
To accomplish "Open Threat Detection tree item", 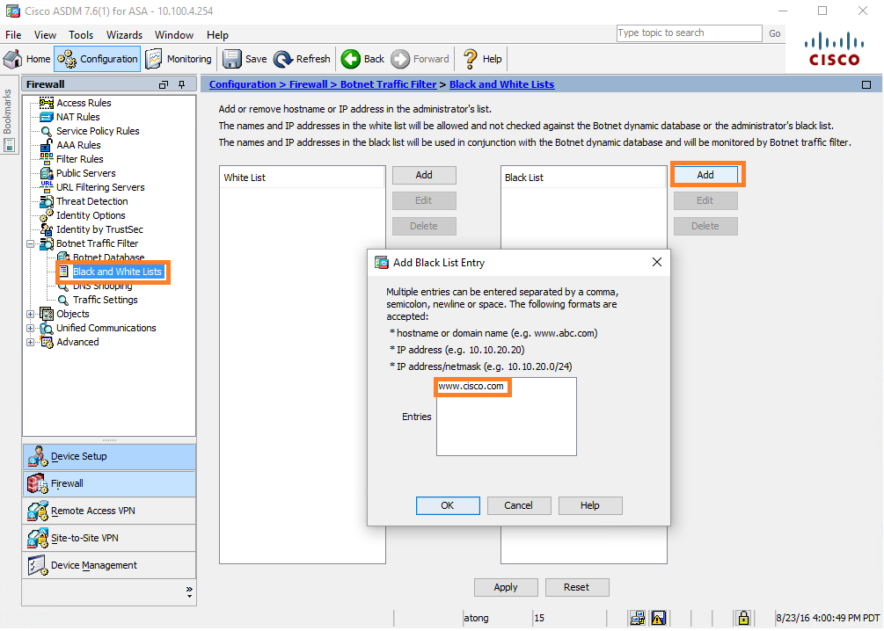I will coord(91,201).
